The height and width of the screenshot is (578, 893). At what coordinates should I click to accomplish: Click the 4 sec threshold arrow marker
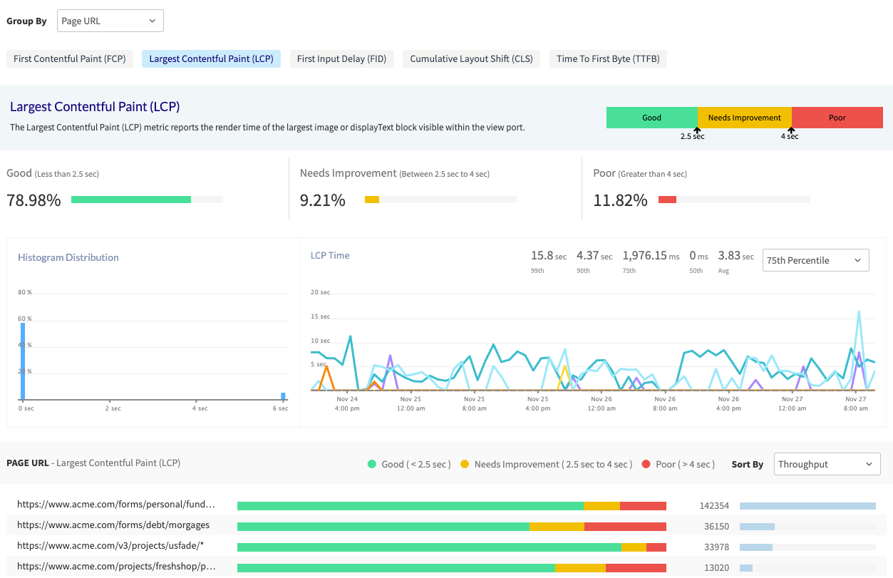(x=791, y=130)
